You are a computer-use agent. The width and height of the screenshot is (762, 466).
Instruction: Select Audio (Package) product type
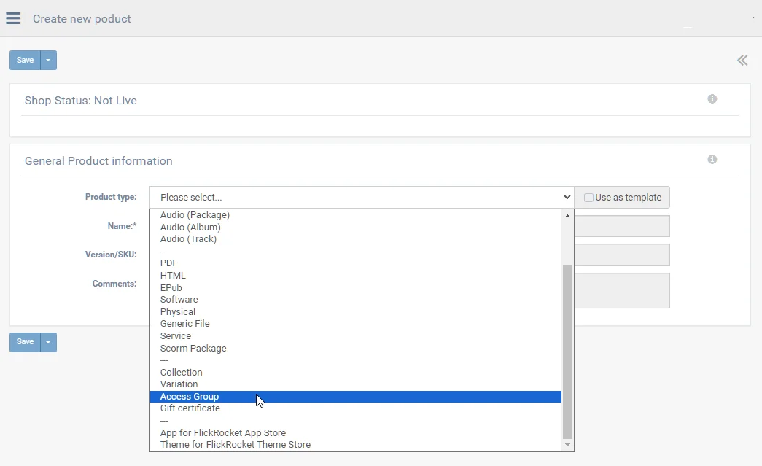tap(356, 215)
